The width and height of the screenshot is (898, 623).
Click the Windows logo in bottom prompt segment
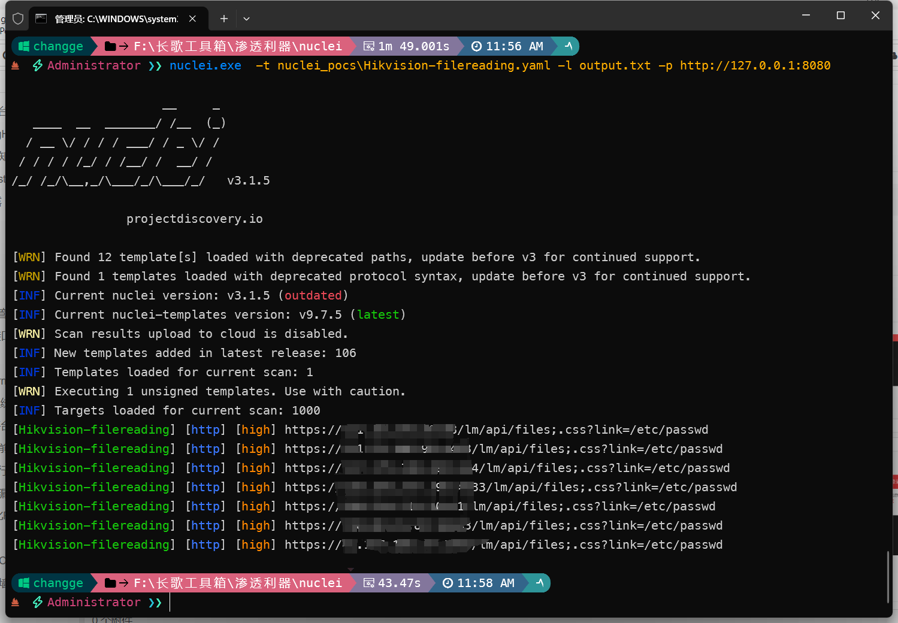(24, 583)
